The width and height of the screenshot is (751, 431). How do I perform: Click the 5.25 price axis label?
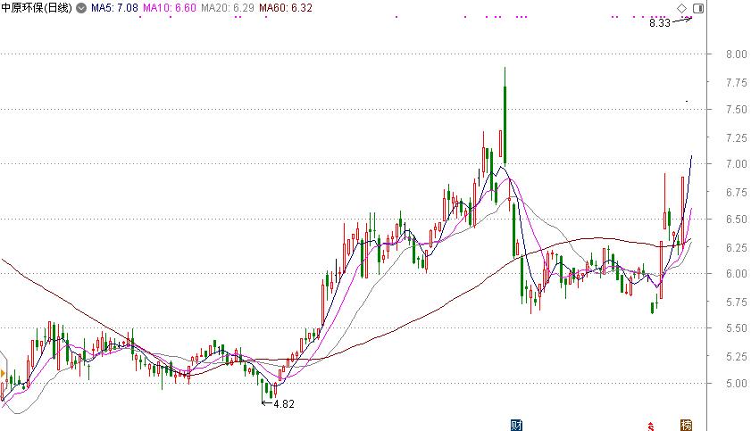(x=736, y=356)
